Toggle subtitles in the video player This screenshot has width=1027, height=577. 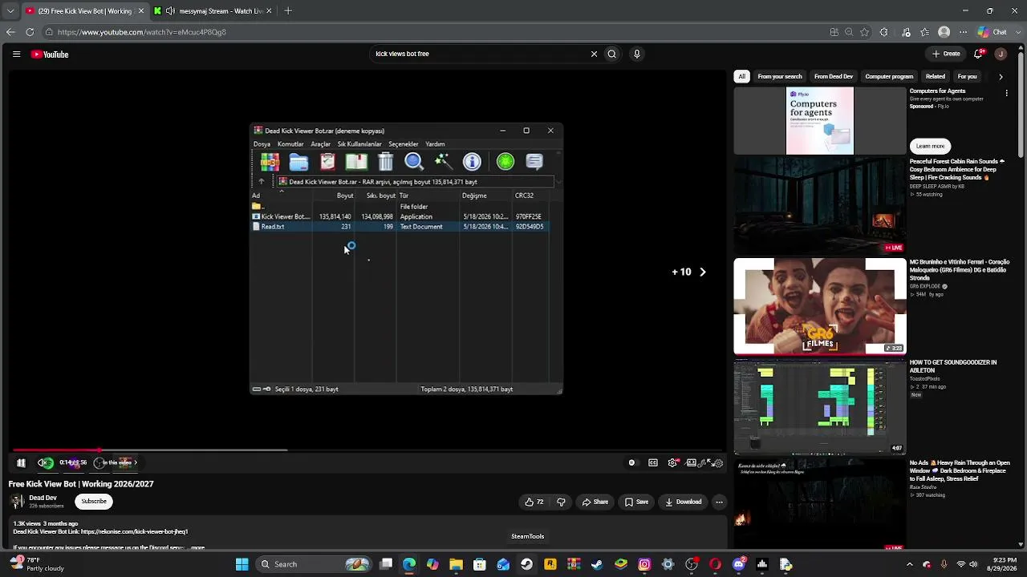(653, 462)
